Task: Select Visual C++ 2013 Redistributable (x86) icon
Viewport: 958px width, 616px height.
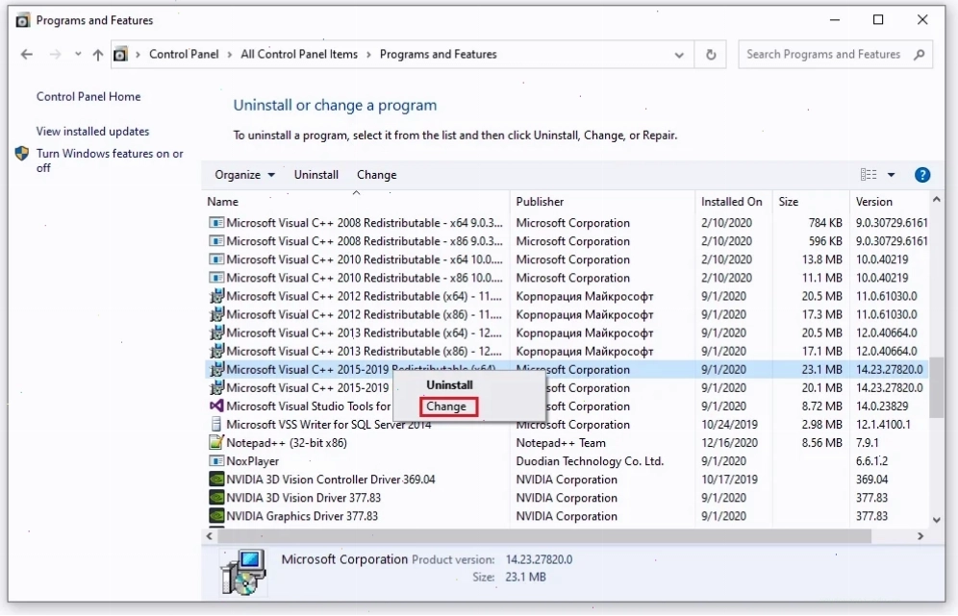Action: coord(216,351)
